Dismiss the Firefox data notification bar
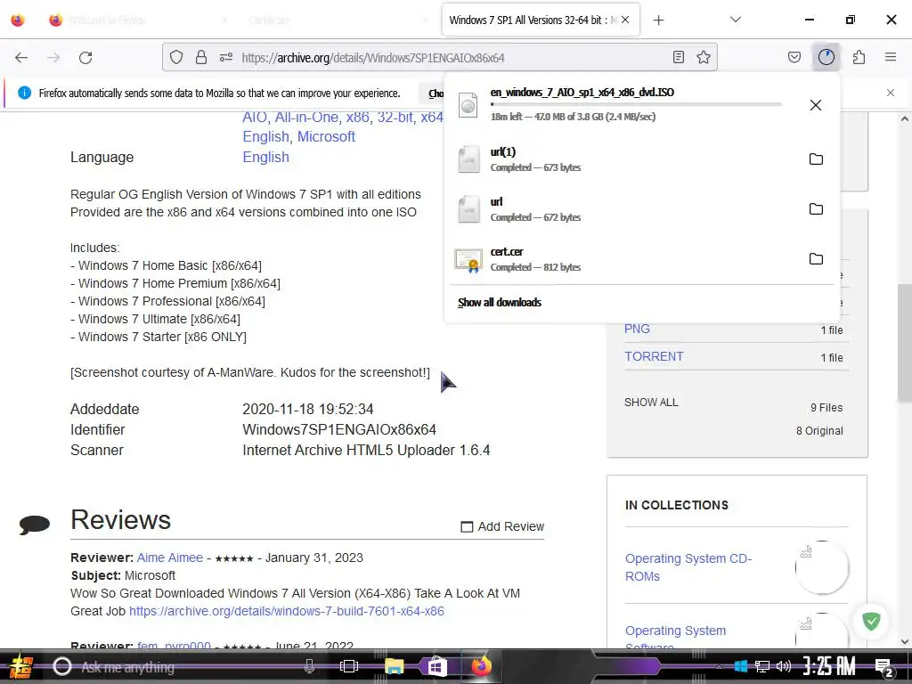This screenshot has height=684, width=912. (x=891, y=93)
